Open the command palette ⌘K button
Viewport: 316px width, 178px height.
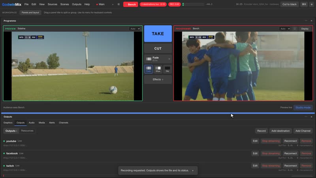click(x=304, y=4)
